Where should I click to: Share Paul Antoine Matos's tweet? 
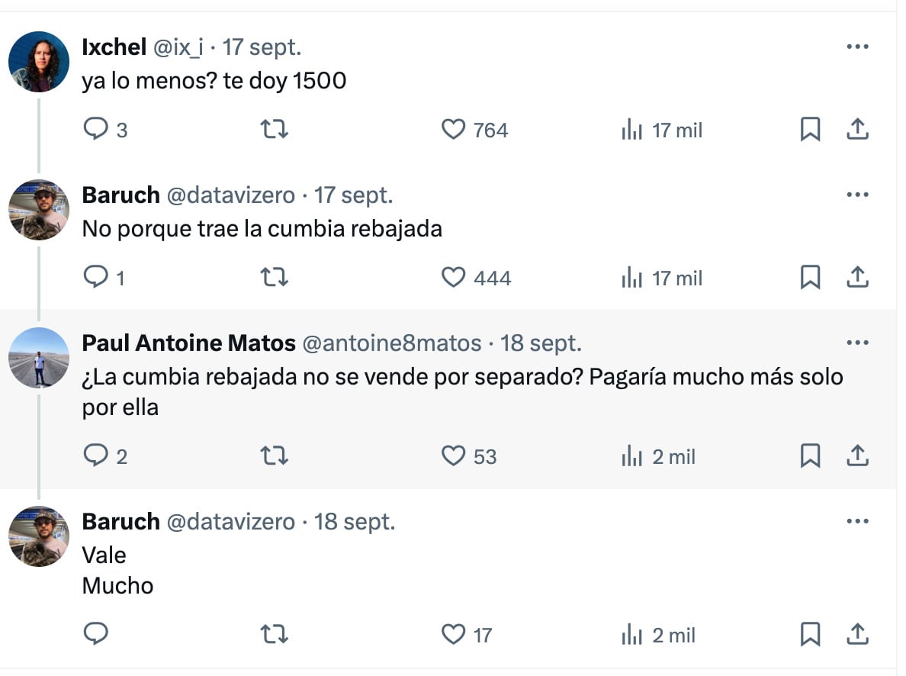[x=858, y=456]
